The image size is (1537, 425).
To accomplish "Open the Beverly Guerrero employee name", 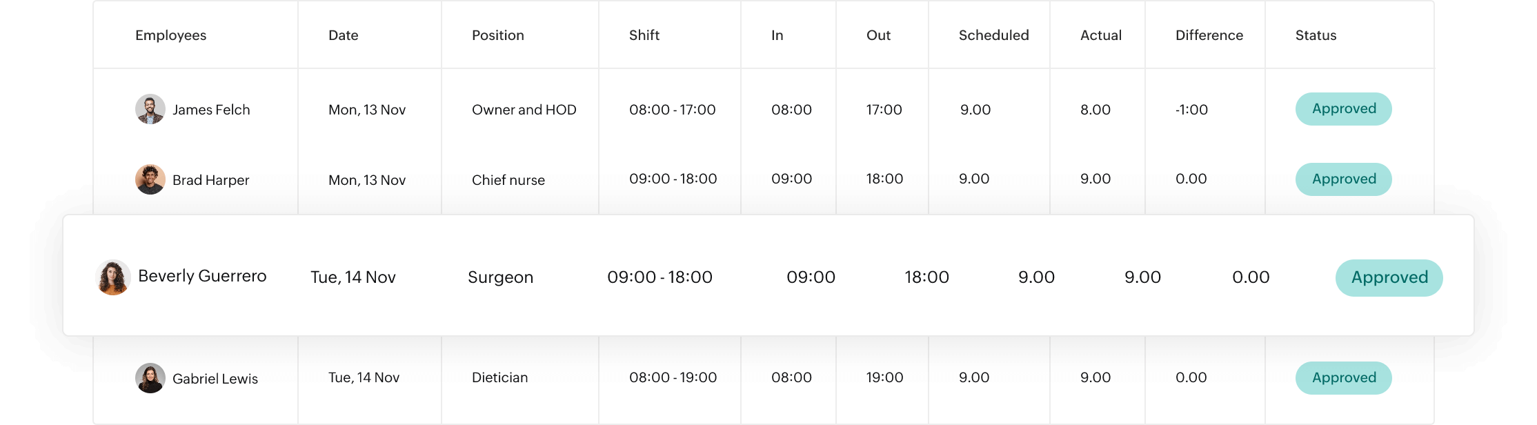I will (202, 276).
